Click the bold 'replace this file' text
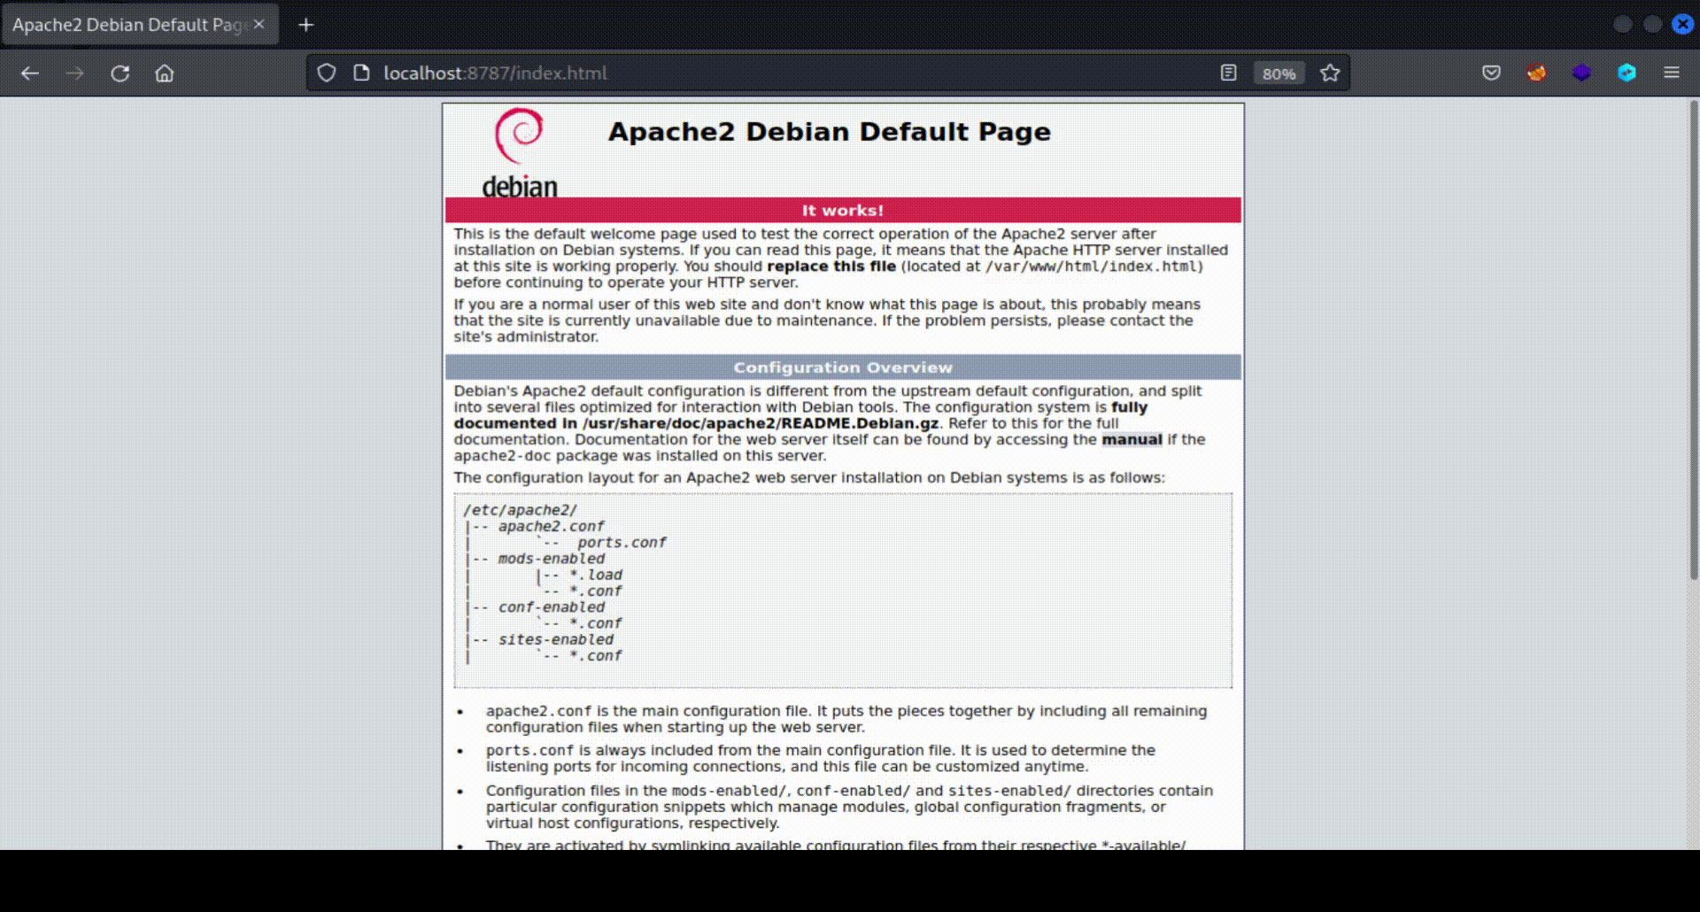 [831, 267]
